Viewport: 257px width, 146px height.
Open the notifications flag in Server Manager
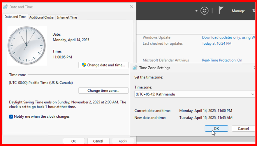coord(221,11)
